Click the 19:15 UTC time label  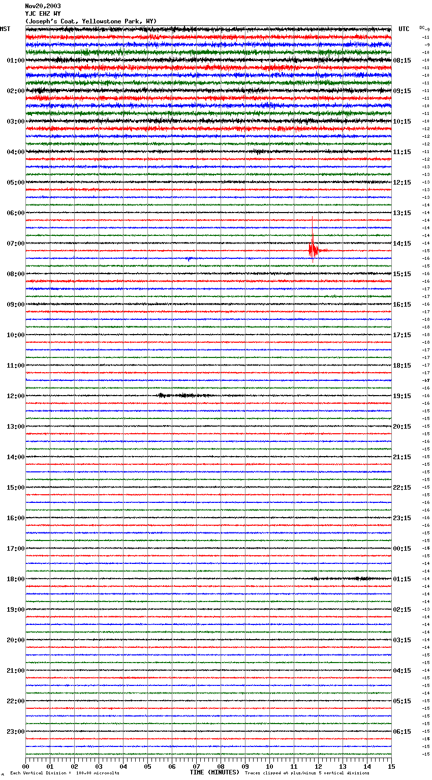point(402,396)
